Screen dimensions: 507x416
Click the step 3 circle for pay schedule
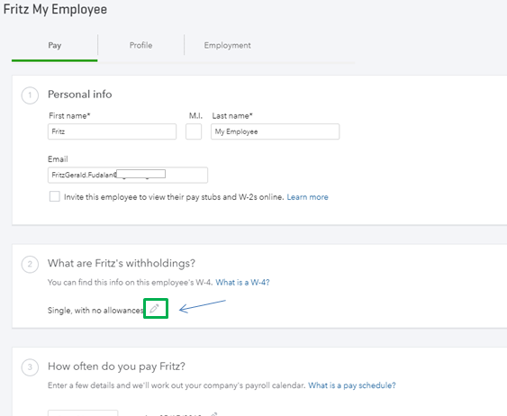(x=30, y=367)
